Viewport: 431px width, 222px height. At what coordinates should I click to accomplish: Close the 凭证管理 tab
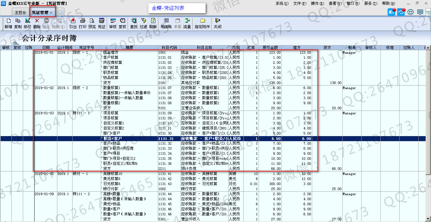(x=51, y=13)
